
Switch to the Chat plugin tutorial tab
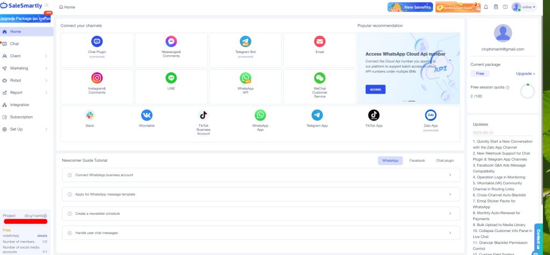pyautogui.click(x=445, y=161)
